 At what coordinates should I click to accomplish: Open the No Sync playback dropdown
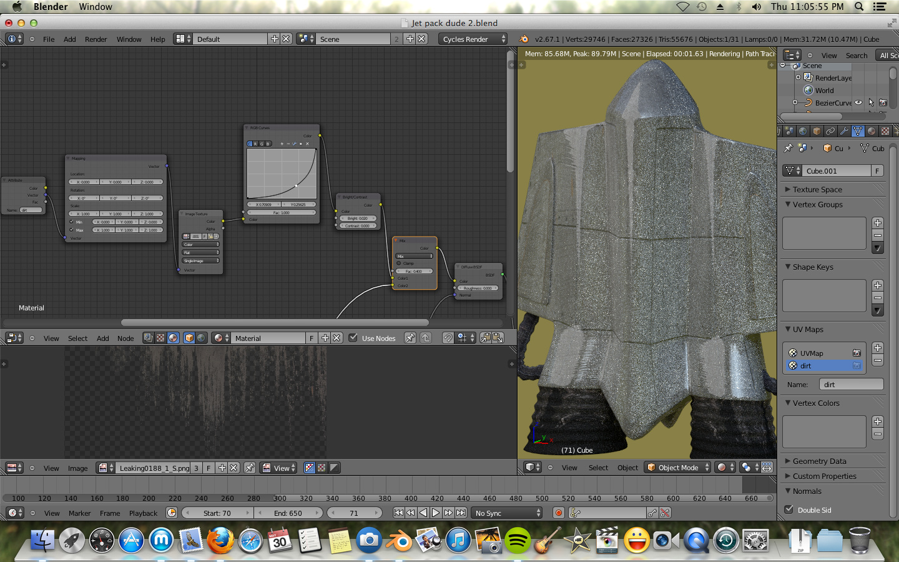tap(507, 513)
